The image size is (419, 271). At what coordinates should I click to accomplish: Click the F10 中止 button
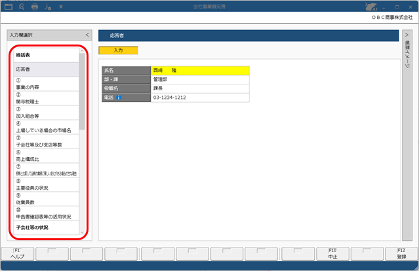[x=332, y=254]
